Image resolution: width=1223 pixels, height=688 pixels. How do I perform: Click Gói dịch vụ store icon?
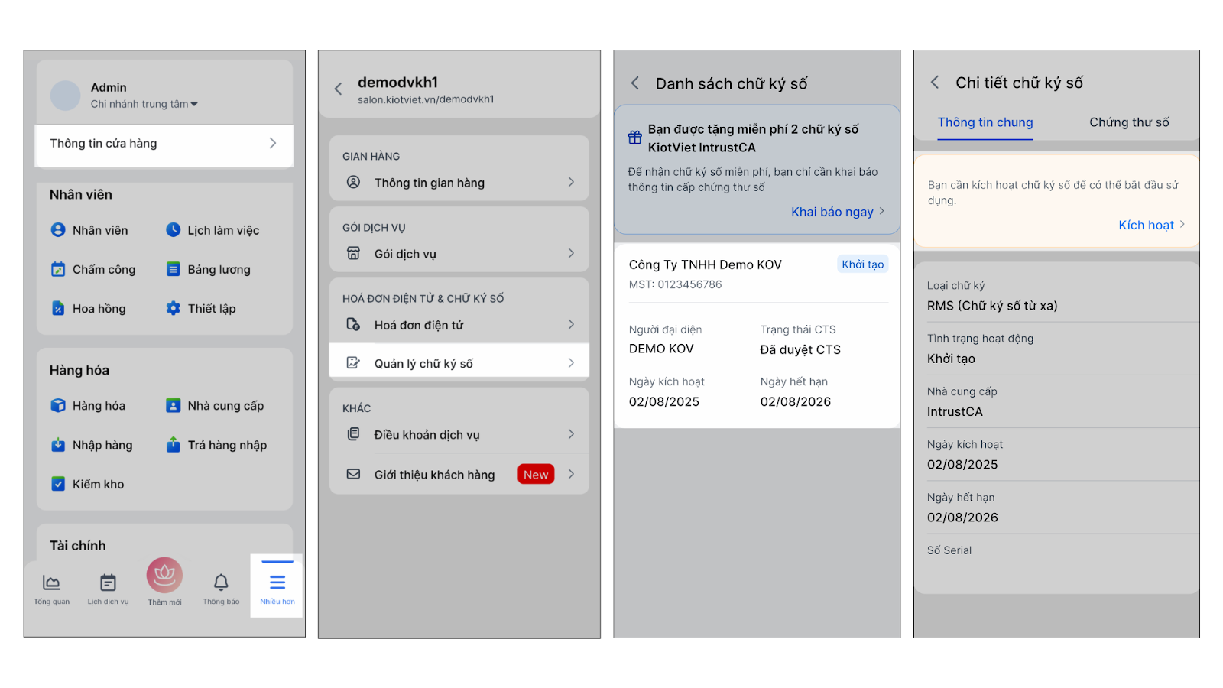(x=353, y=253)
